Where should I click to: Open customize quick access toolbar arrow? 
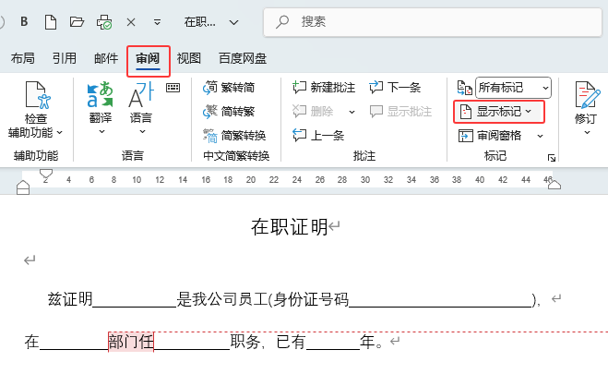(157, 22)
